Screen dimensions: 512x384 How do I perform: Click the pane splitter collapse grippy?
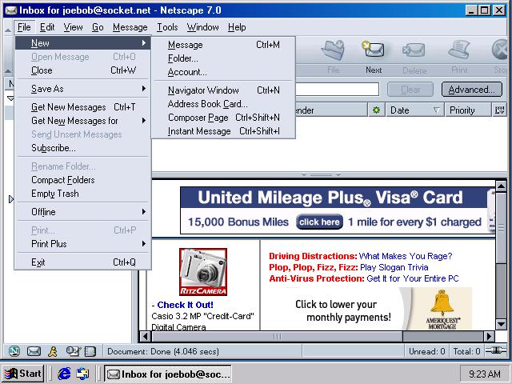(x=321, y=174)
